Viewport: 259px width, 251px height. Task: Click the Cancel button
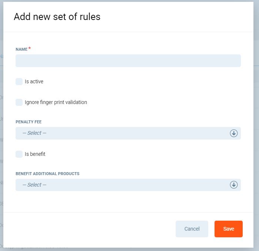pyautogui.click(x=192, y=229)
